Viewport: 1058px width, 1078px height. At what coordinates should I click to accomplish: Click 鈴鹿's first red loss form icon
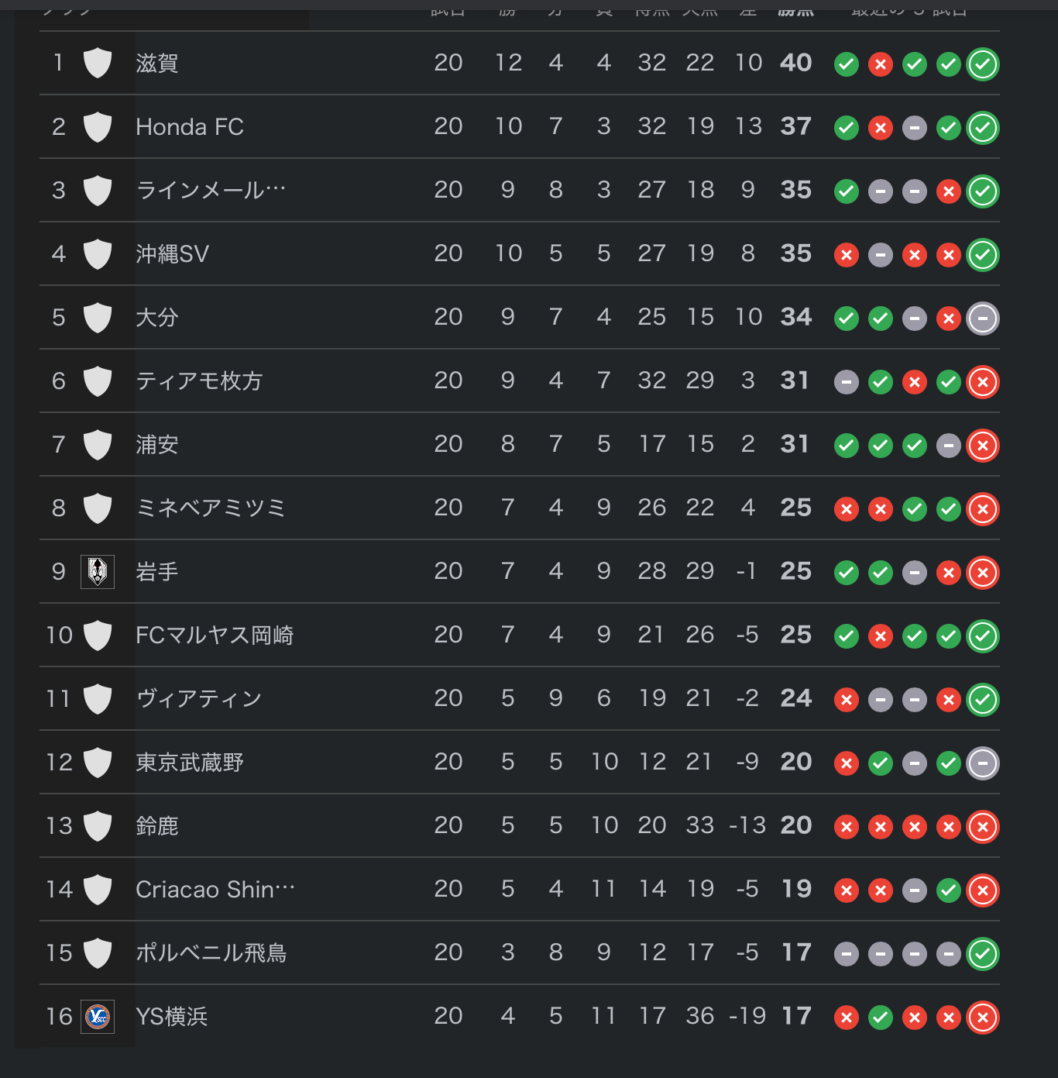pos(847,827)
